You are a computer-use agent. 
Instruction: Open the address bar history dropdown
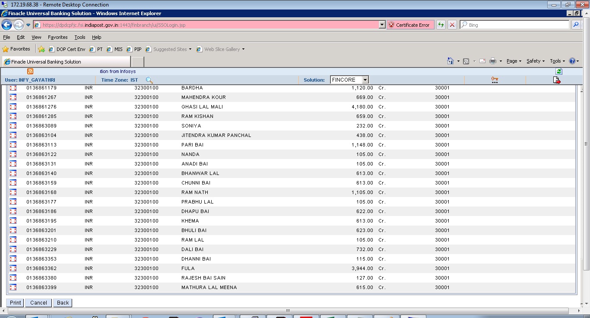(382, 25)
